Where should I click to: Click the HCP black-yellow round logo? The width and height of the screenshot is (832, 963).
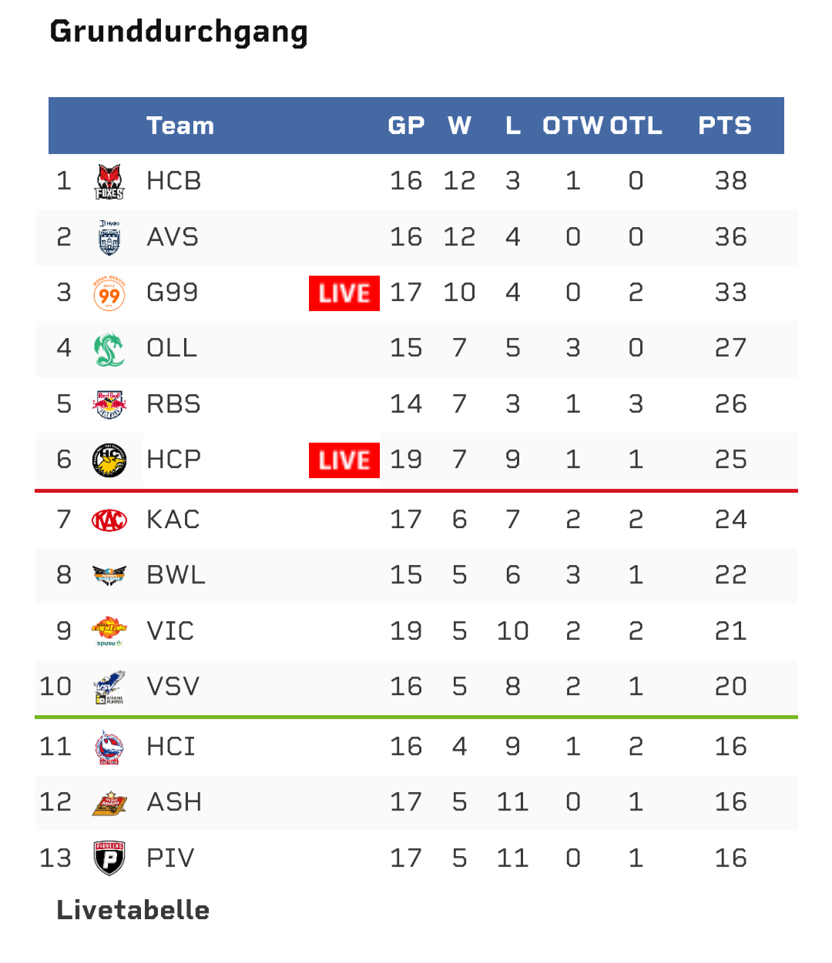click(x=109, y=460)
